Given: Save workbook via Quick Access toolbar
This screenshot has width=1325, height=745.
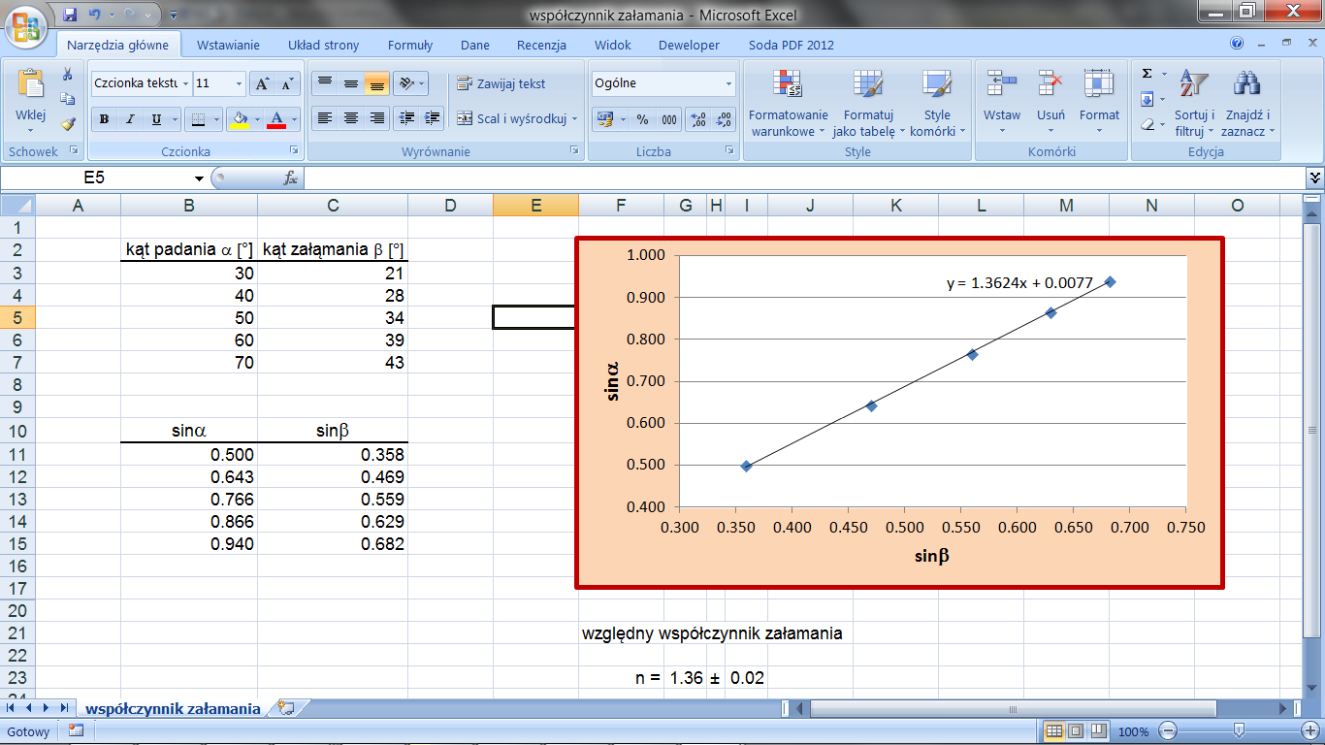Looking at the screenshot, I should coord(70,16).
